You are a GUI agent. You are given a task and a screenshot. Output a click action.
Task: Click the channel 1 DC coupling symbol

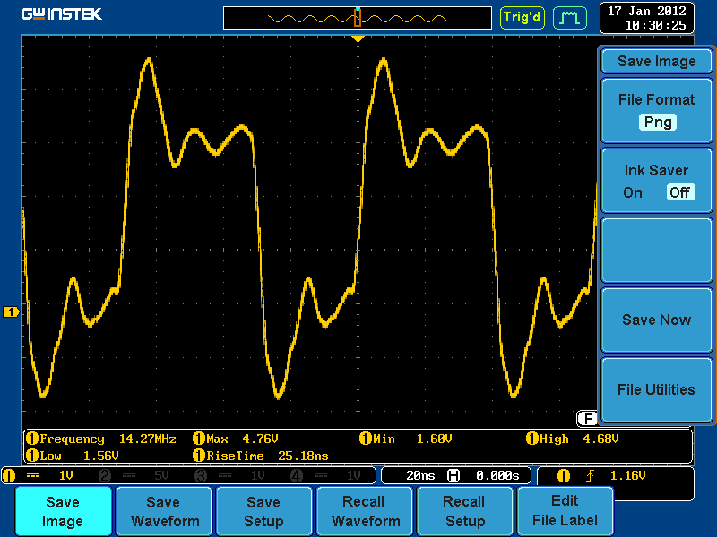click(x=33, y=476)
